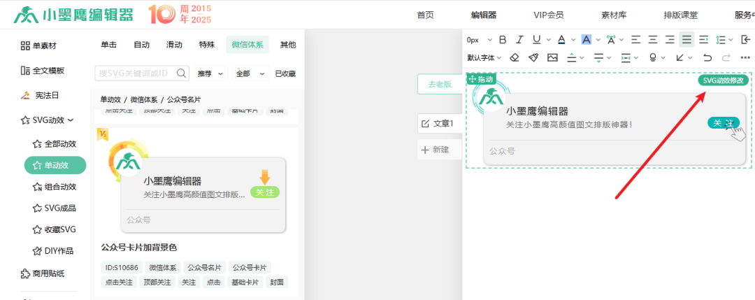Click the SVG动效修改 button

point(724,80)
